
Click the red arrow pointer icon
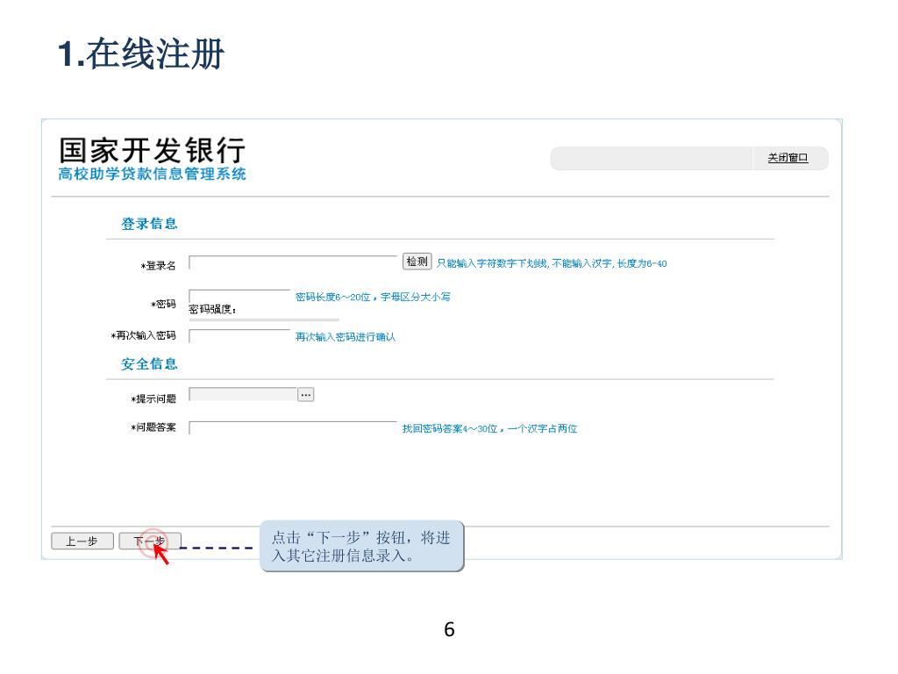[161, 555]
